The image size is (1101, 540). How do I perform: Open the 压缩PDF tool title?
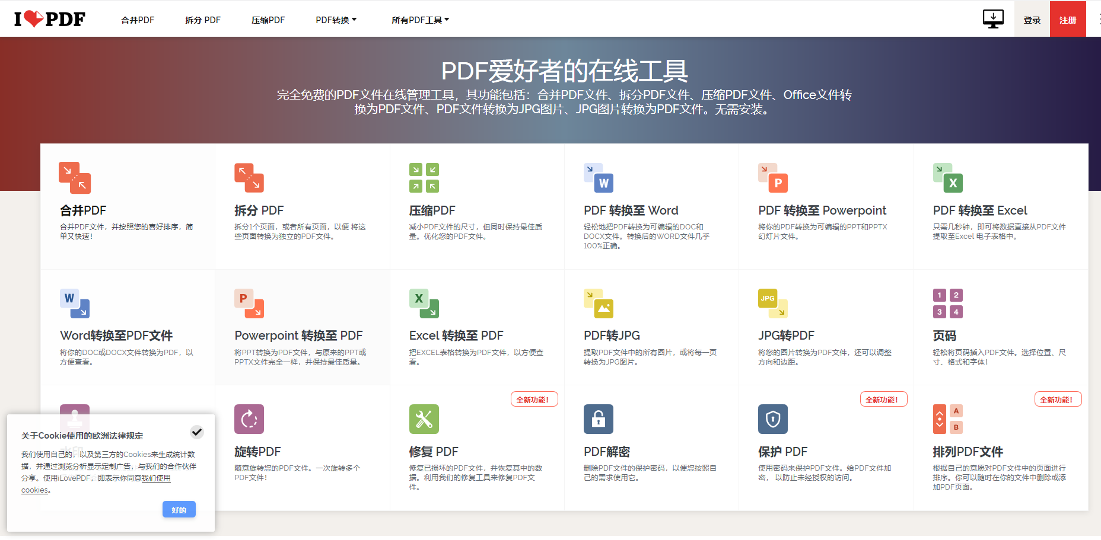[x=432, y=210]
